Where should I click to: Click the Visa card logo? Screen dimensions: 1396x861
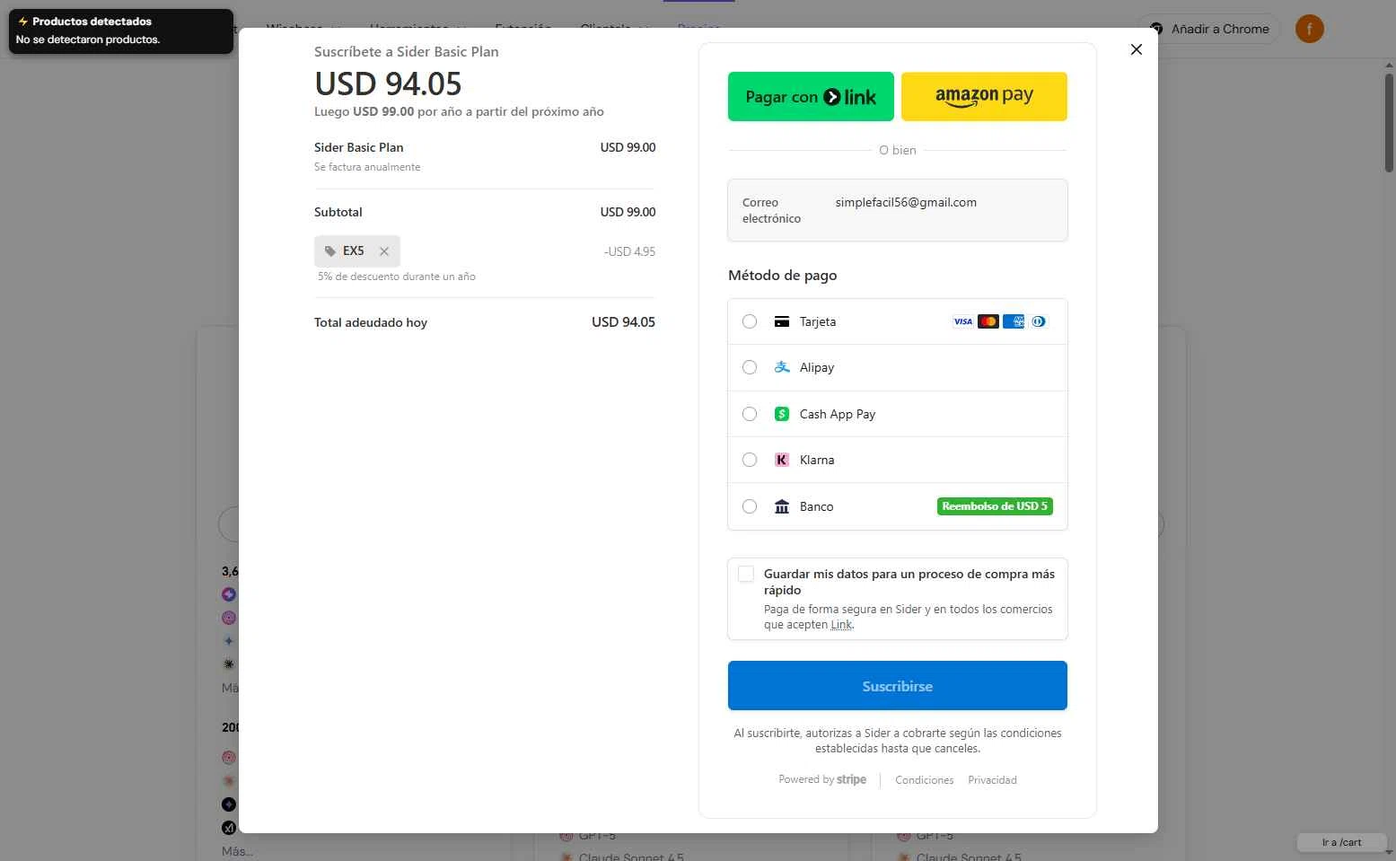tap(963, 321)
